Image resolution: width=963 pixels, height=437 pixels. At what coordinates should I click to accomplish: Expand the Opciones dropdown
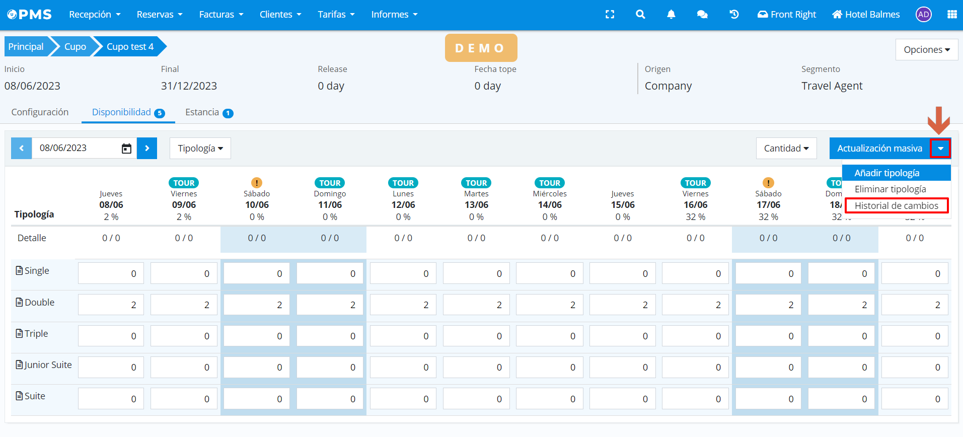(926, 50)
